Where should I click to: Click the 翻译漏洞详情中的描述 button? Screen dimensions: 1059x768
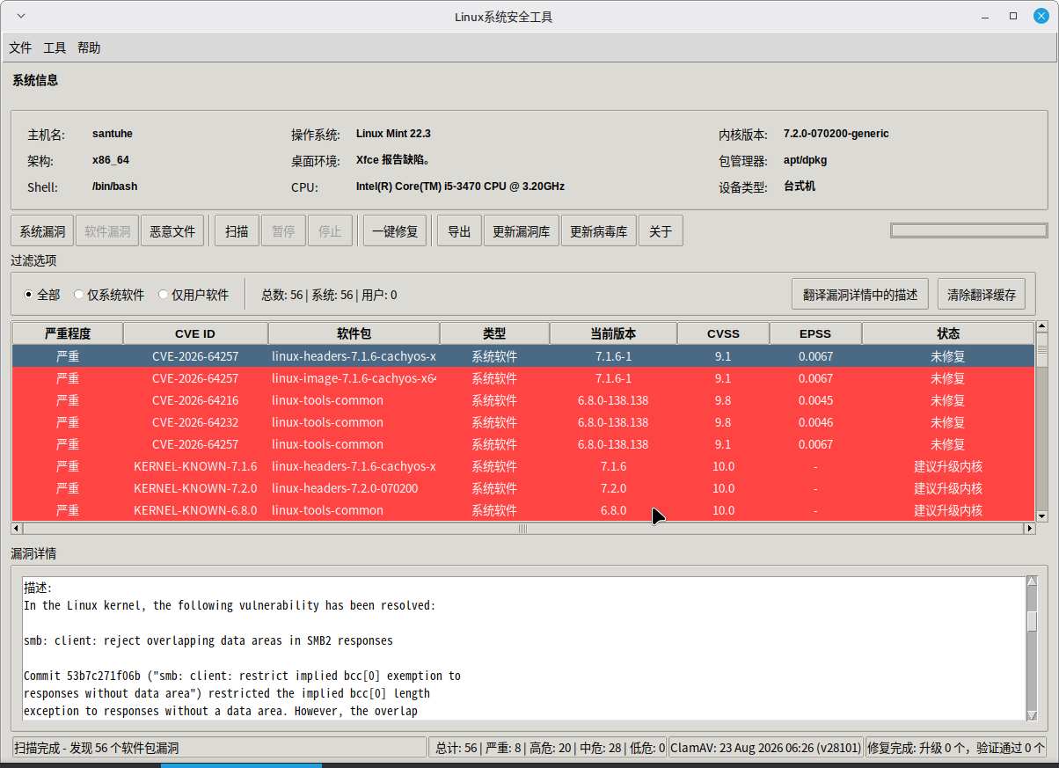point(860,295)
